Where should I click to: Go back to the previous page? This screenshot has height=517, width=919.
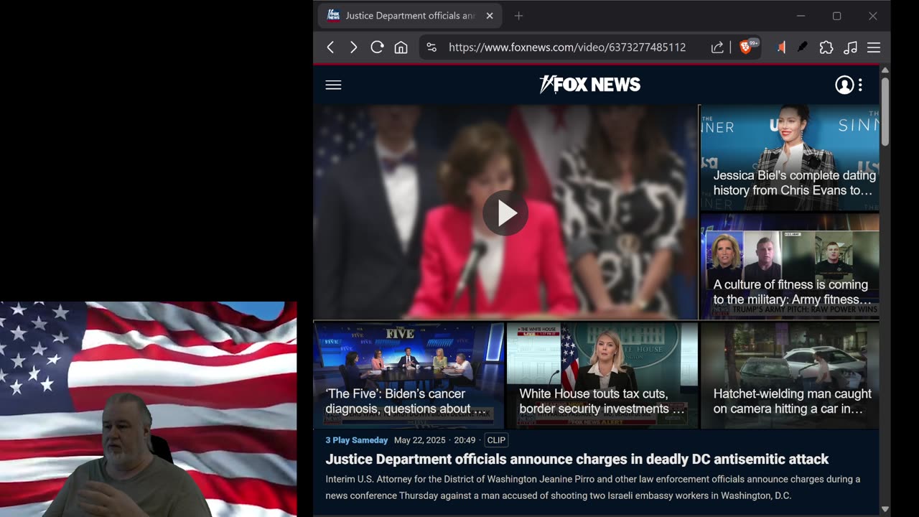(330, 47)
